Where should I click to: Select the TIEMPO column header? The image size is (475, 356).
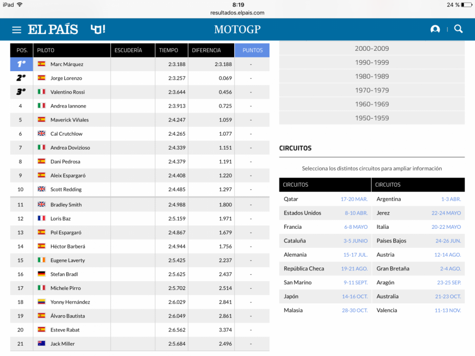pos(169,50)
